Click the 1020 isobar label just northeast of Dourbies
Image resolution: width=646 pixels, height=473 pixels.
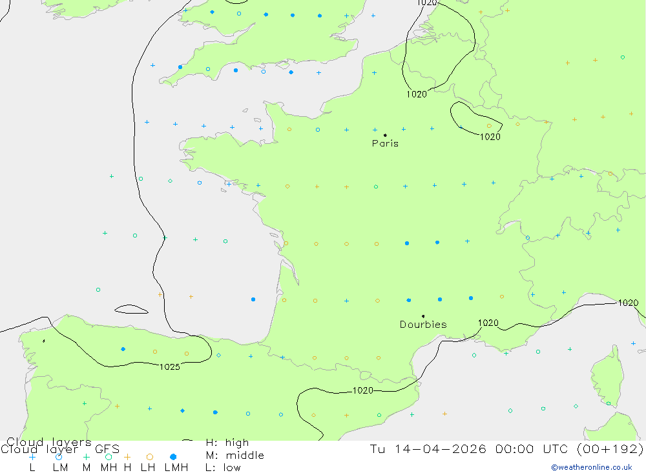pos(488,323)
